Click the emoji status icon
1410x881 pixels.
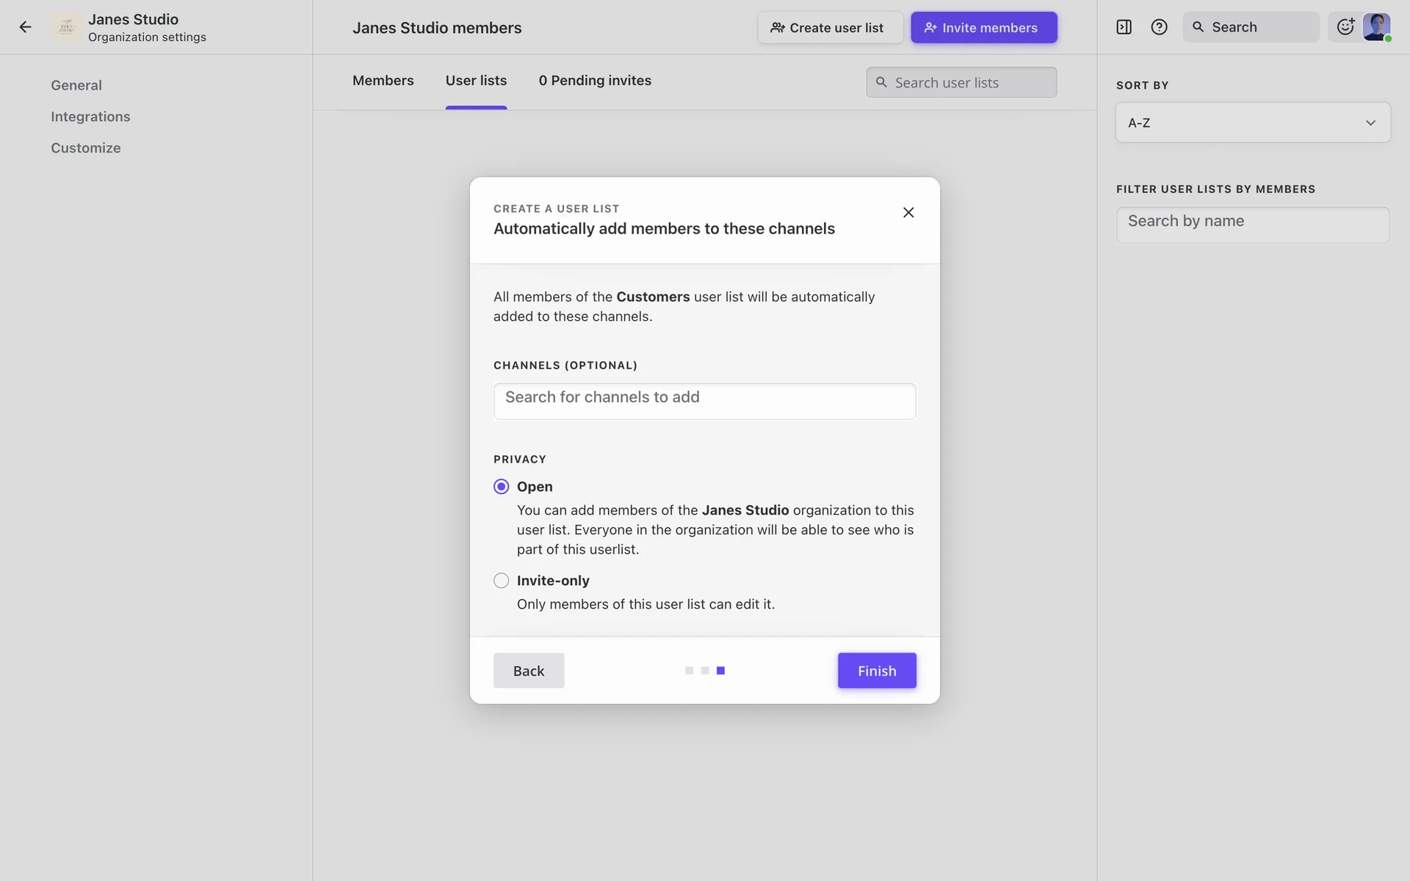(1345, 27)
